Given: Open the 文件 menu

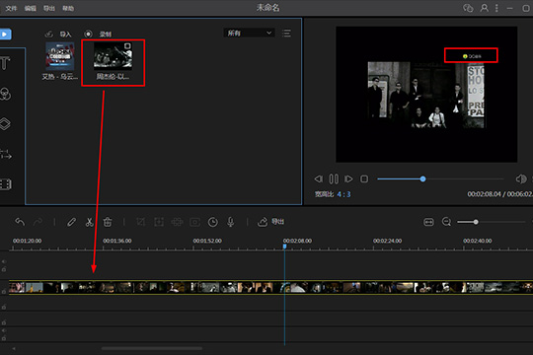Looking at the screenshot, I should point(11,8).
